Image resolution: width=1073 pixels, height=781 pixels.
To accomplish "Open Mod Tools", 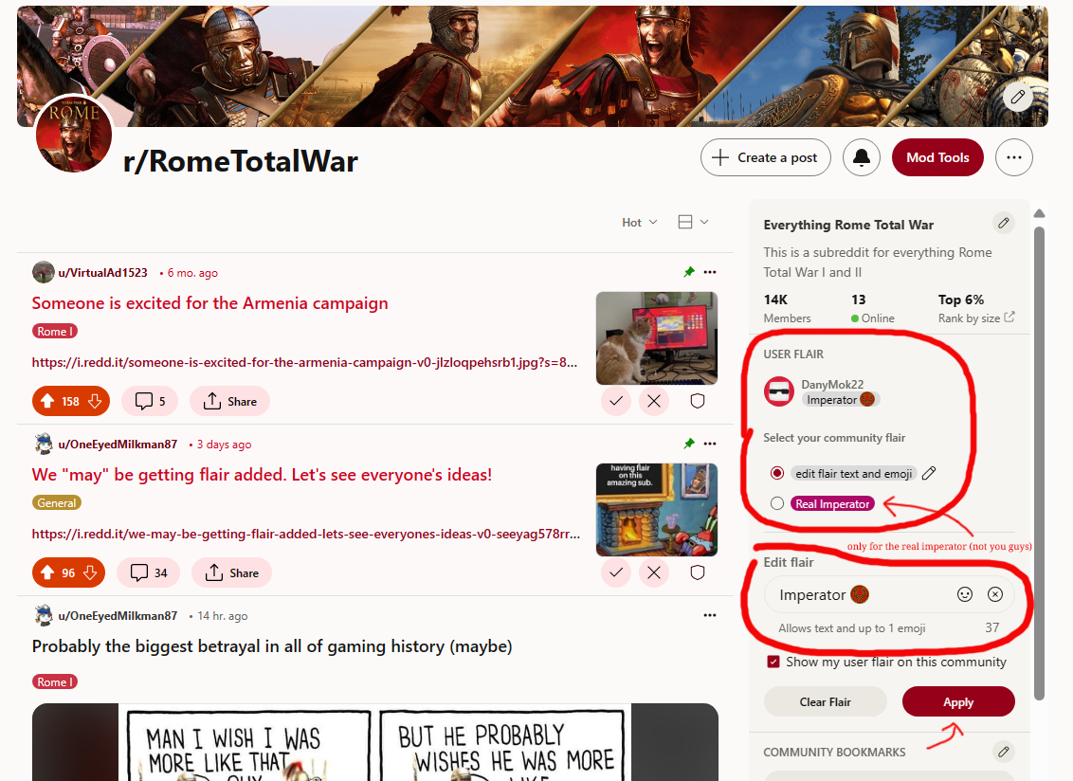I will pyautogui.click(x=937, y=157).
